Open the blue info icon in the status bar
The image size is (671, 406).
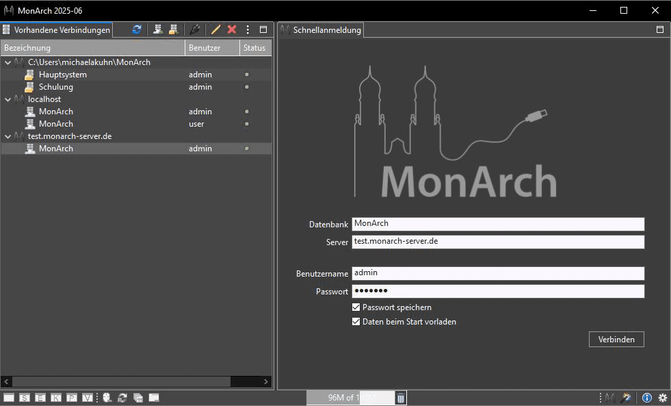(x=646, y=398)
